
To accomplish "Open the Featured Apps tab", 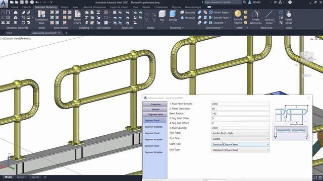I will click(193, 7).
